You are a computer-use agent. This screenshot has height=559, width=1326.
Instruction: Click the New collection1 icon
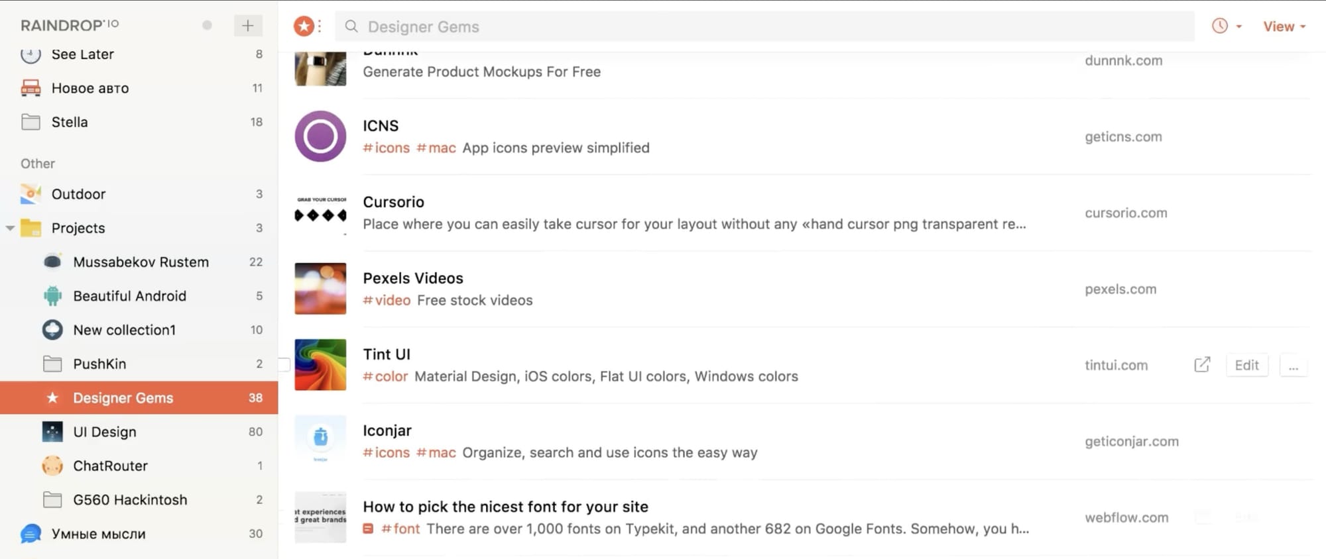(x=52, y=330)
